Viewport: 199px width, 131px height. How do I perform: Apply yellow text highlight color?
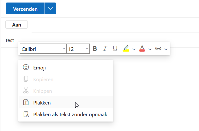(x=126, y=49)
